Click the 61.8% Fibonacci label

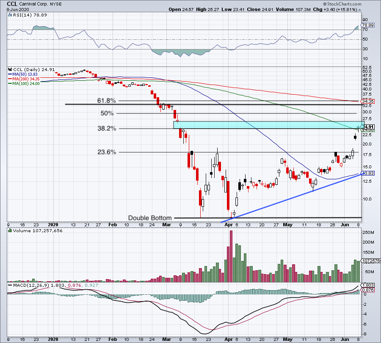pyautogui.click(x=106, y=101)
